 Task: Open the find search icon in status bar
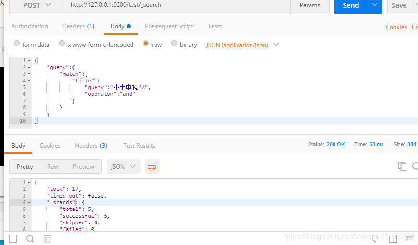(x=30, y=239)
